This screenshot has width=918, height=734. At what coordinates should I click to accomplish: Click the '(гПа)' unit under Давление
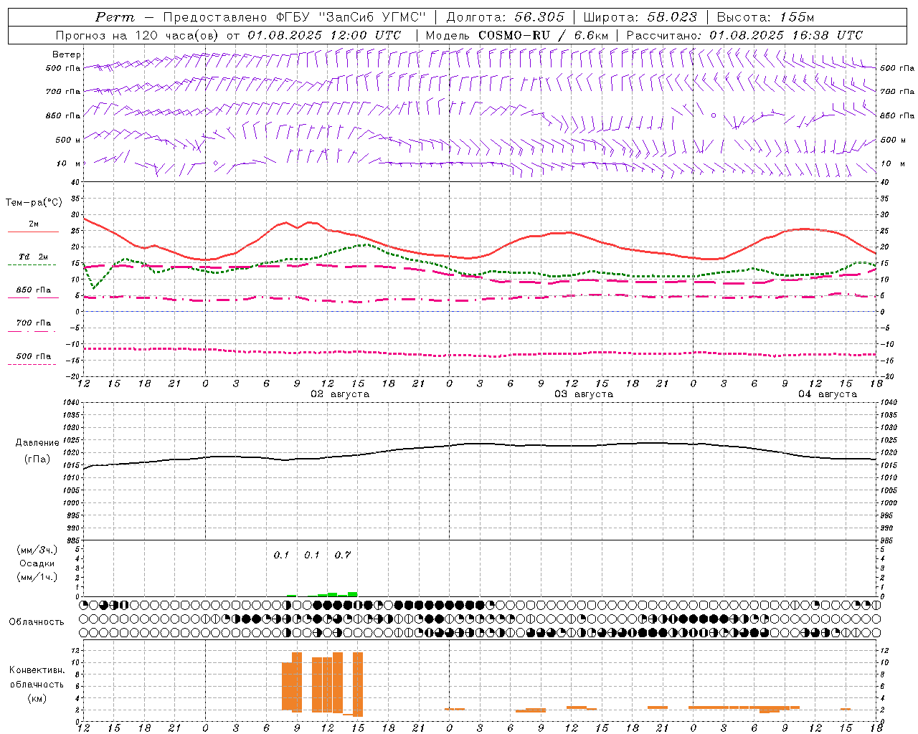point(37,459)
